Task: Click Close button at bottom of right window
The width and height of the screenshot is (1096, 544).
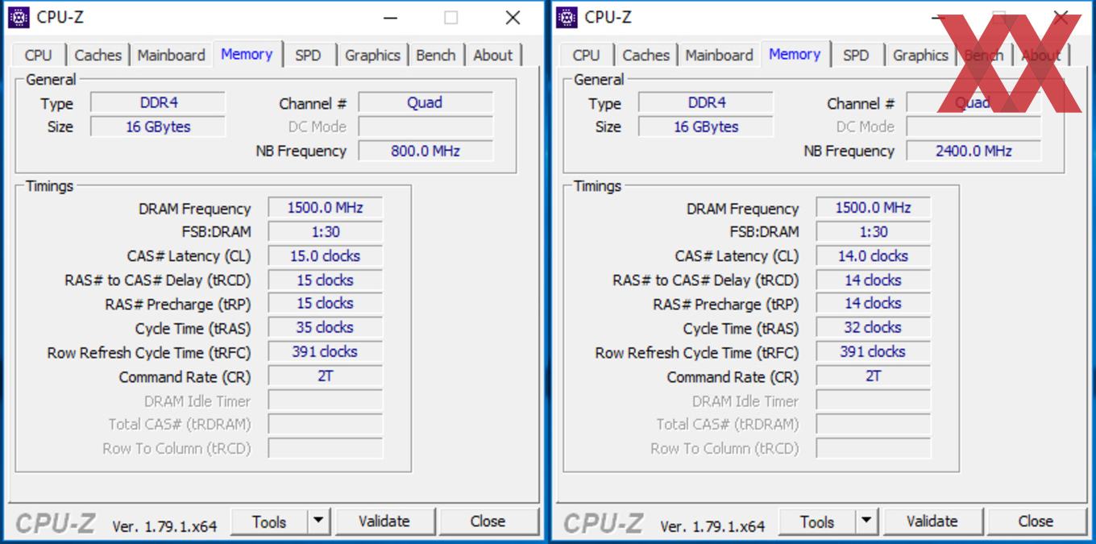Action: [x=1036, y=521]
